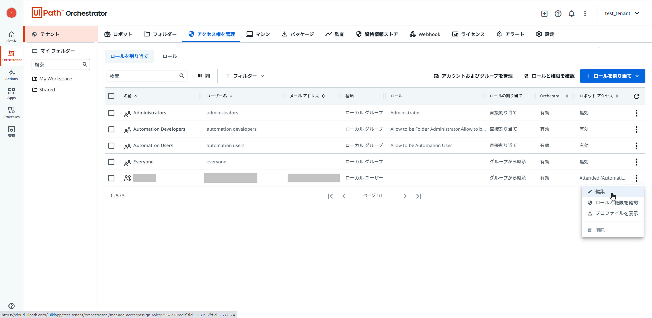Screen dimensions: 652x318
Task: Click the add new plus-box icon in header
Action: [x=544, y=14]
